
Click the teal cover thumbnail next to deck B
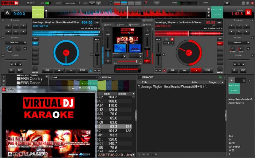[x=217, y=12]
